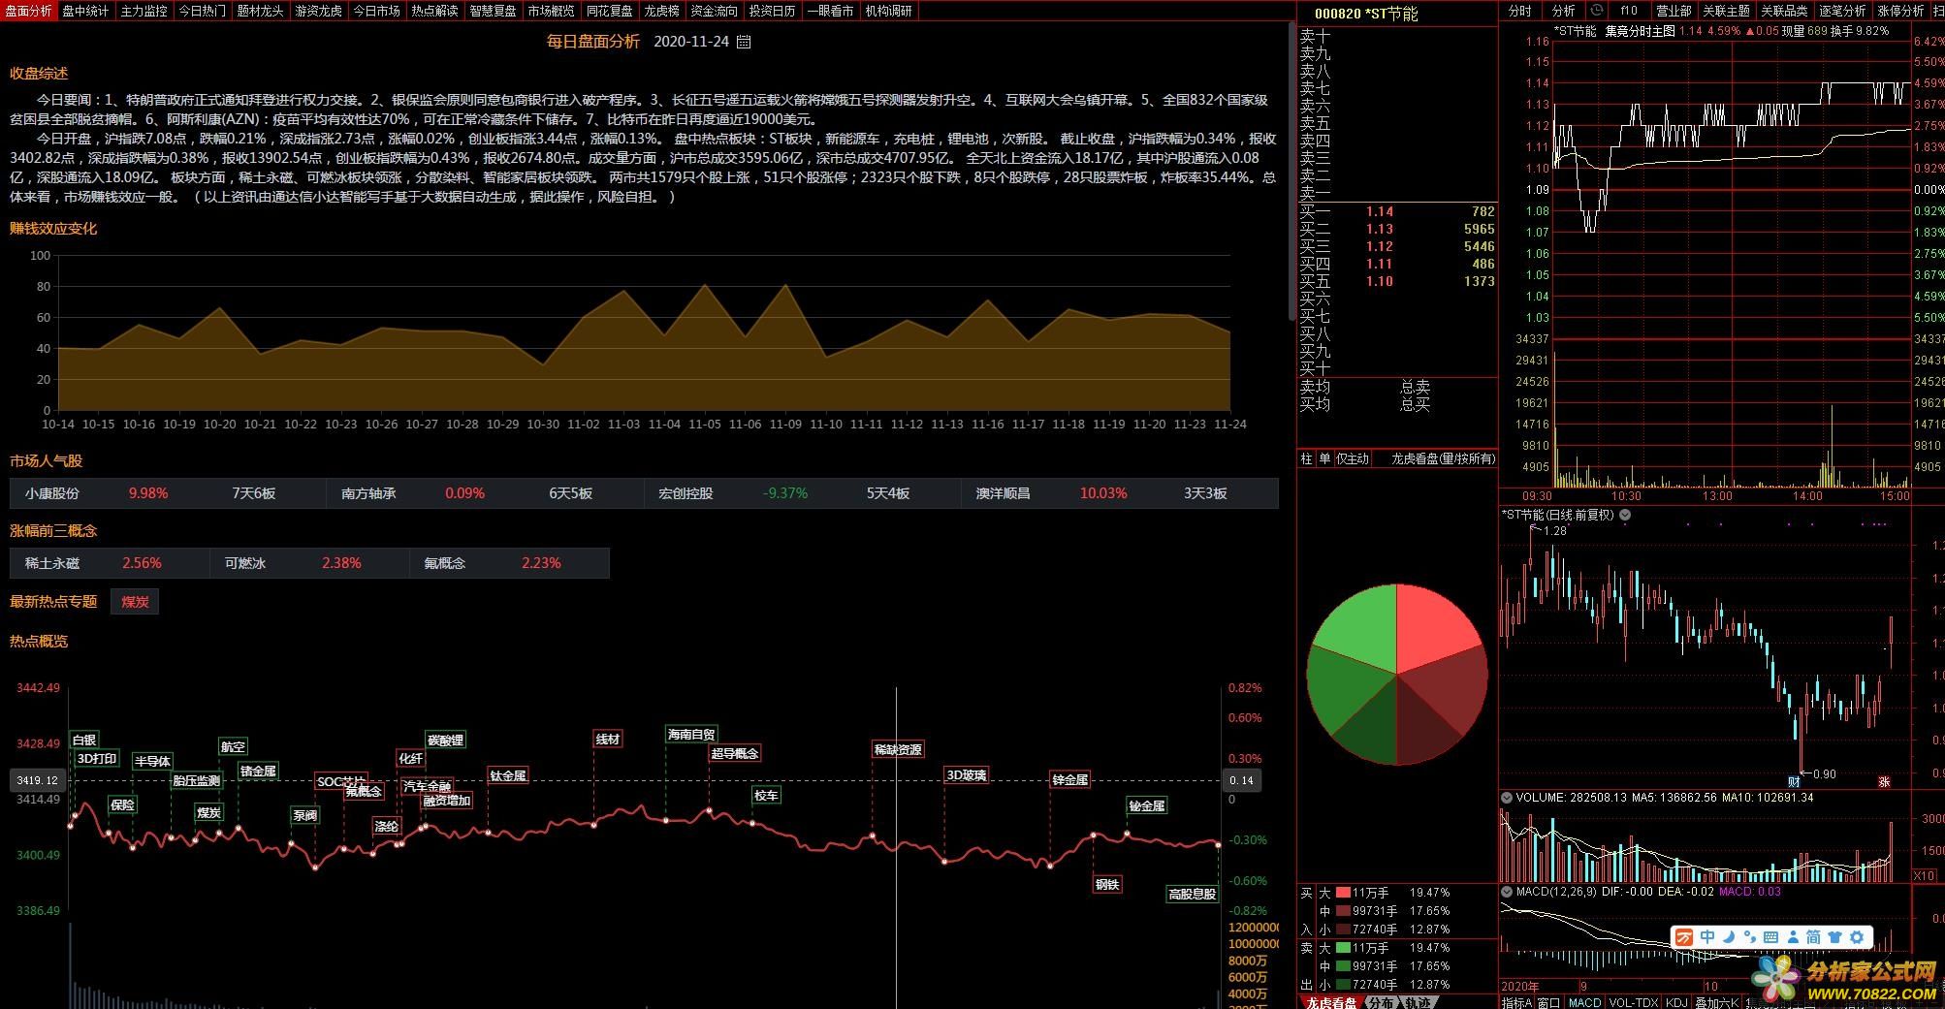Open the 题材龙头 tab
Image resolution: width=1945 pixels, height=1009 pixels.
(x=261, y=11)
